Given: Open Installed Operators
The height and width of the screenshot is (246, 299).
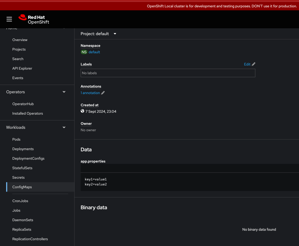Looking at the screenshot, I should (x=27, y=113).
